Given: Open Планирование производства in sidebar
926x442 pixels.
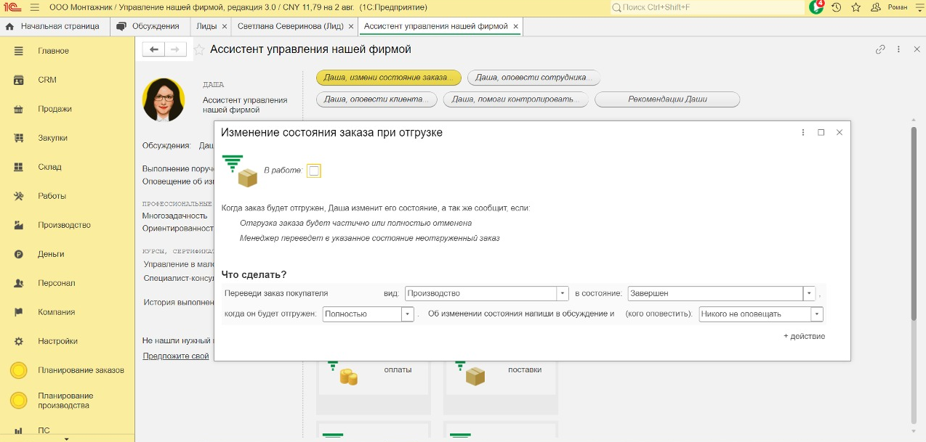Looking at the screenshot, I should pos(67,401).
